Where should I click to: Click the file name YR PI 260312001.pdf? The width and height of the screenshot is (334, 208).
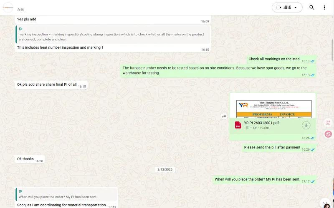coord(261,123)
